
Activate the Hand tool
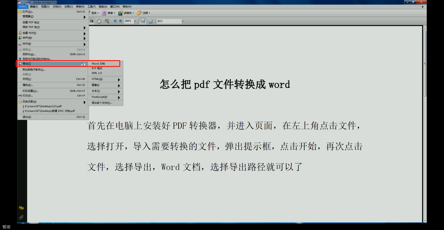click(x=99, y=21)
